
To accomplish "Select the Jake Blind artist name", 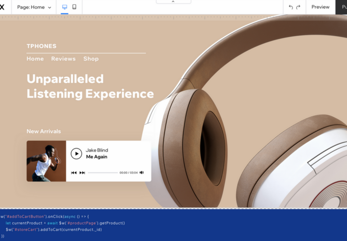I will coord(97,150).
